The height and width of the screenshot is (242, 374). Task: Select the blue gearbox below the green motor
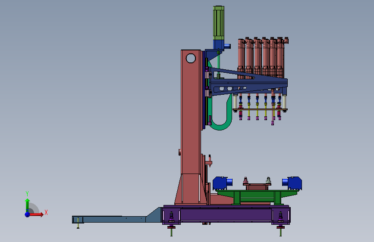(x=219, y=45)
